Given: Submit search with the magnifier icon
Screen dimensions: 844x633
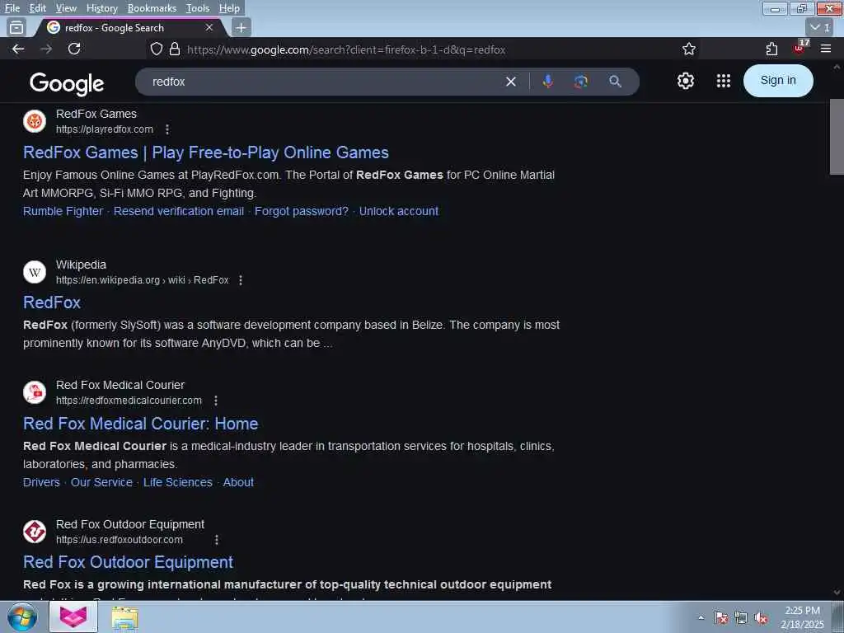Looking at the screenshot, I should tap(615, 82).
